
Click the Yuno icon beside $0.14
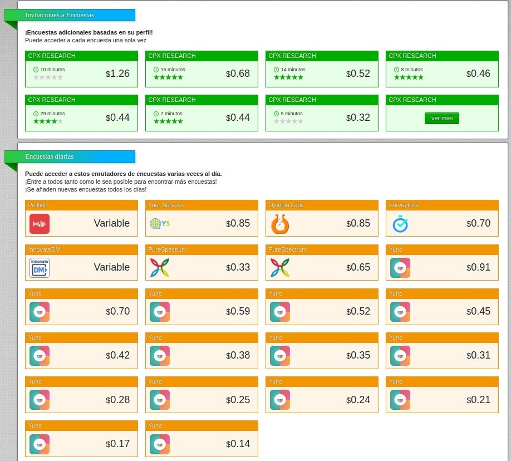click(160, 444)
